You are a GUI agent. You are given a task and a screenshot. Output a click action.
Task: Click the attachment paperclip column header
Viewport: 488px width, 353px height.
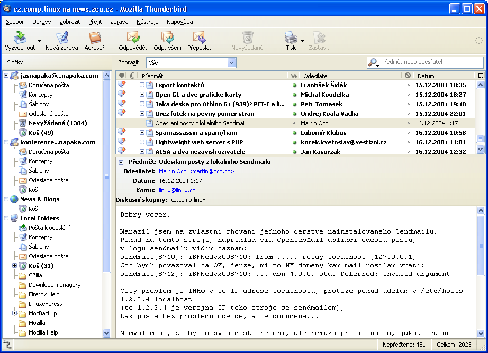click(132, 76)
